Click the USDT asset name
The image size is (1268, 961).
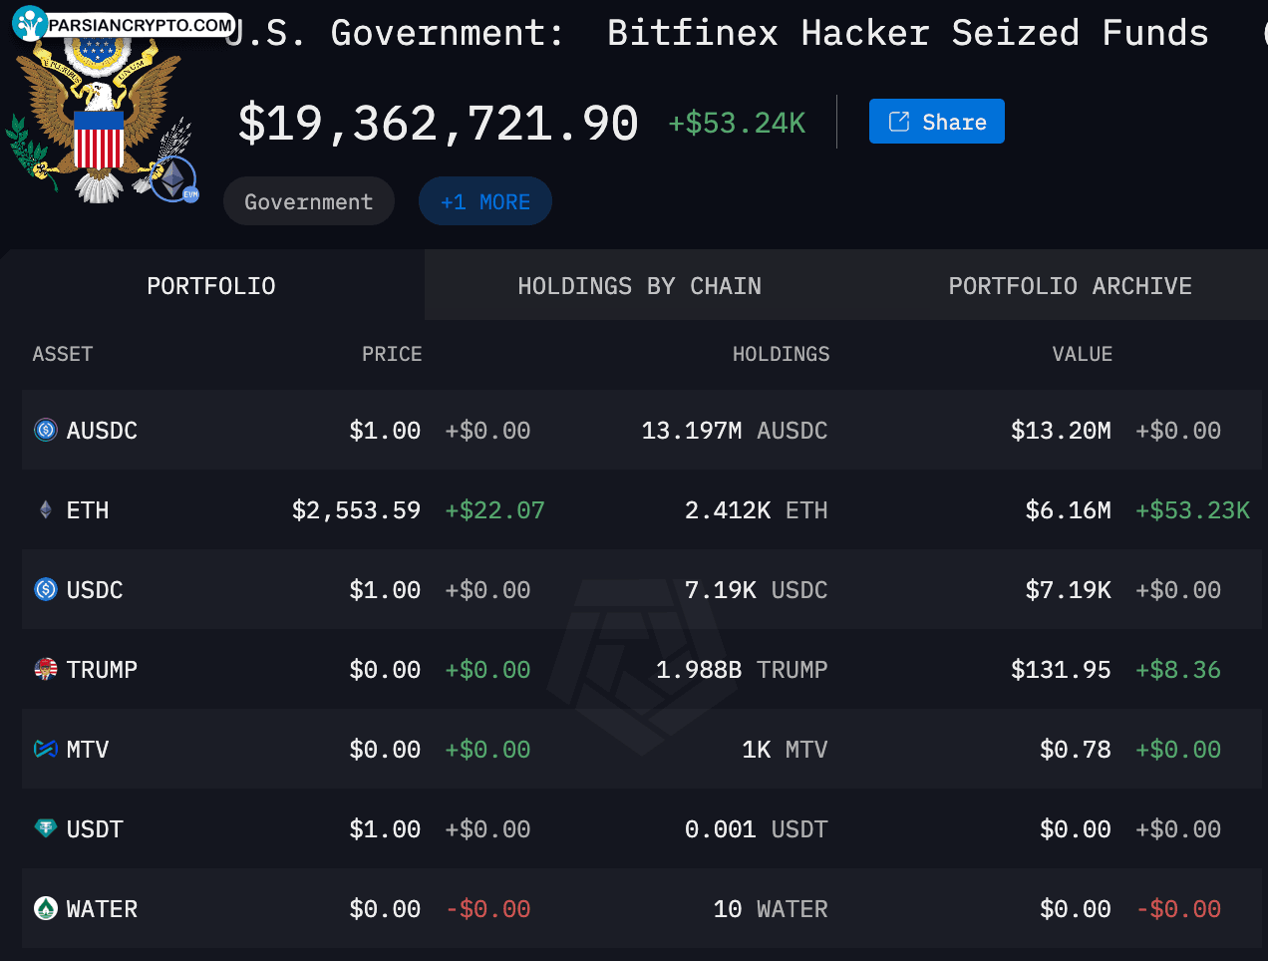[95, 829]
